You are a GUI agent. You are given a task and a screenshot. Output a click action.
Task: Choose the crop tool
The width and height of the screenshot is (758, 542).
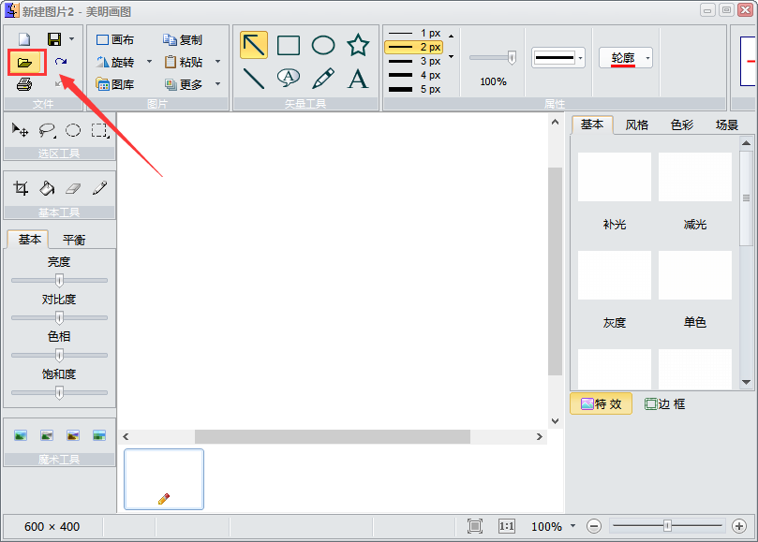pyautogui.click(x=21, y=188)
